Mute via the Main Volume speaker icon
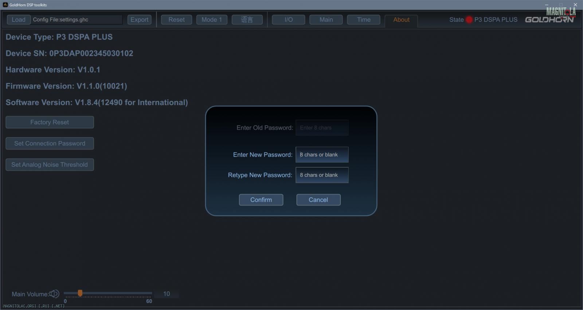The height and width of the screenshot is (310, 583). 54,294
